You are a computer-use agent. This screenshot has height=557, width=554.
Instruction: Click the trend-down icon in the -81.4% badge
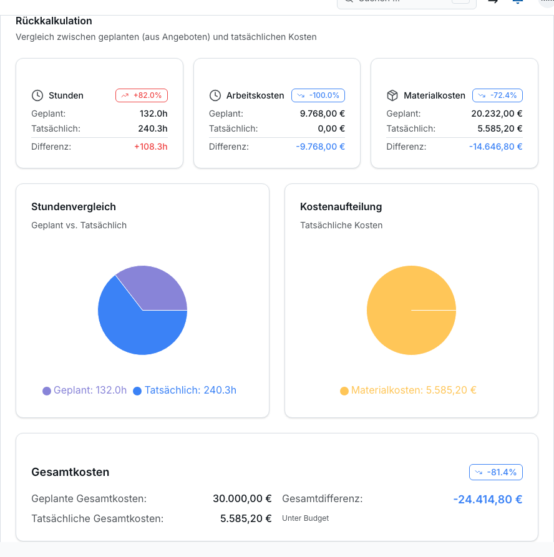(479, 472)
